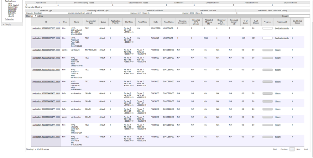Expand the Tools section in sidebar
Viewport: 313px width, 158px height.
[8, 24]
